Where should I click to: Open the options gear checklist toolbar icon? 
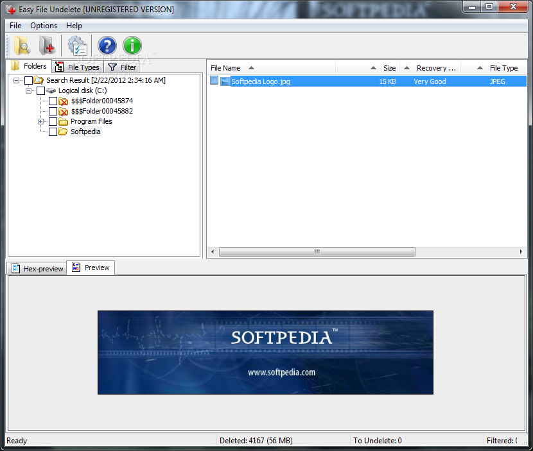point(78,46)
